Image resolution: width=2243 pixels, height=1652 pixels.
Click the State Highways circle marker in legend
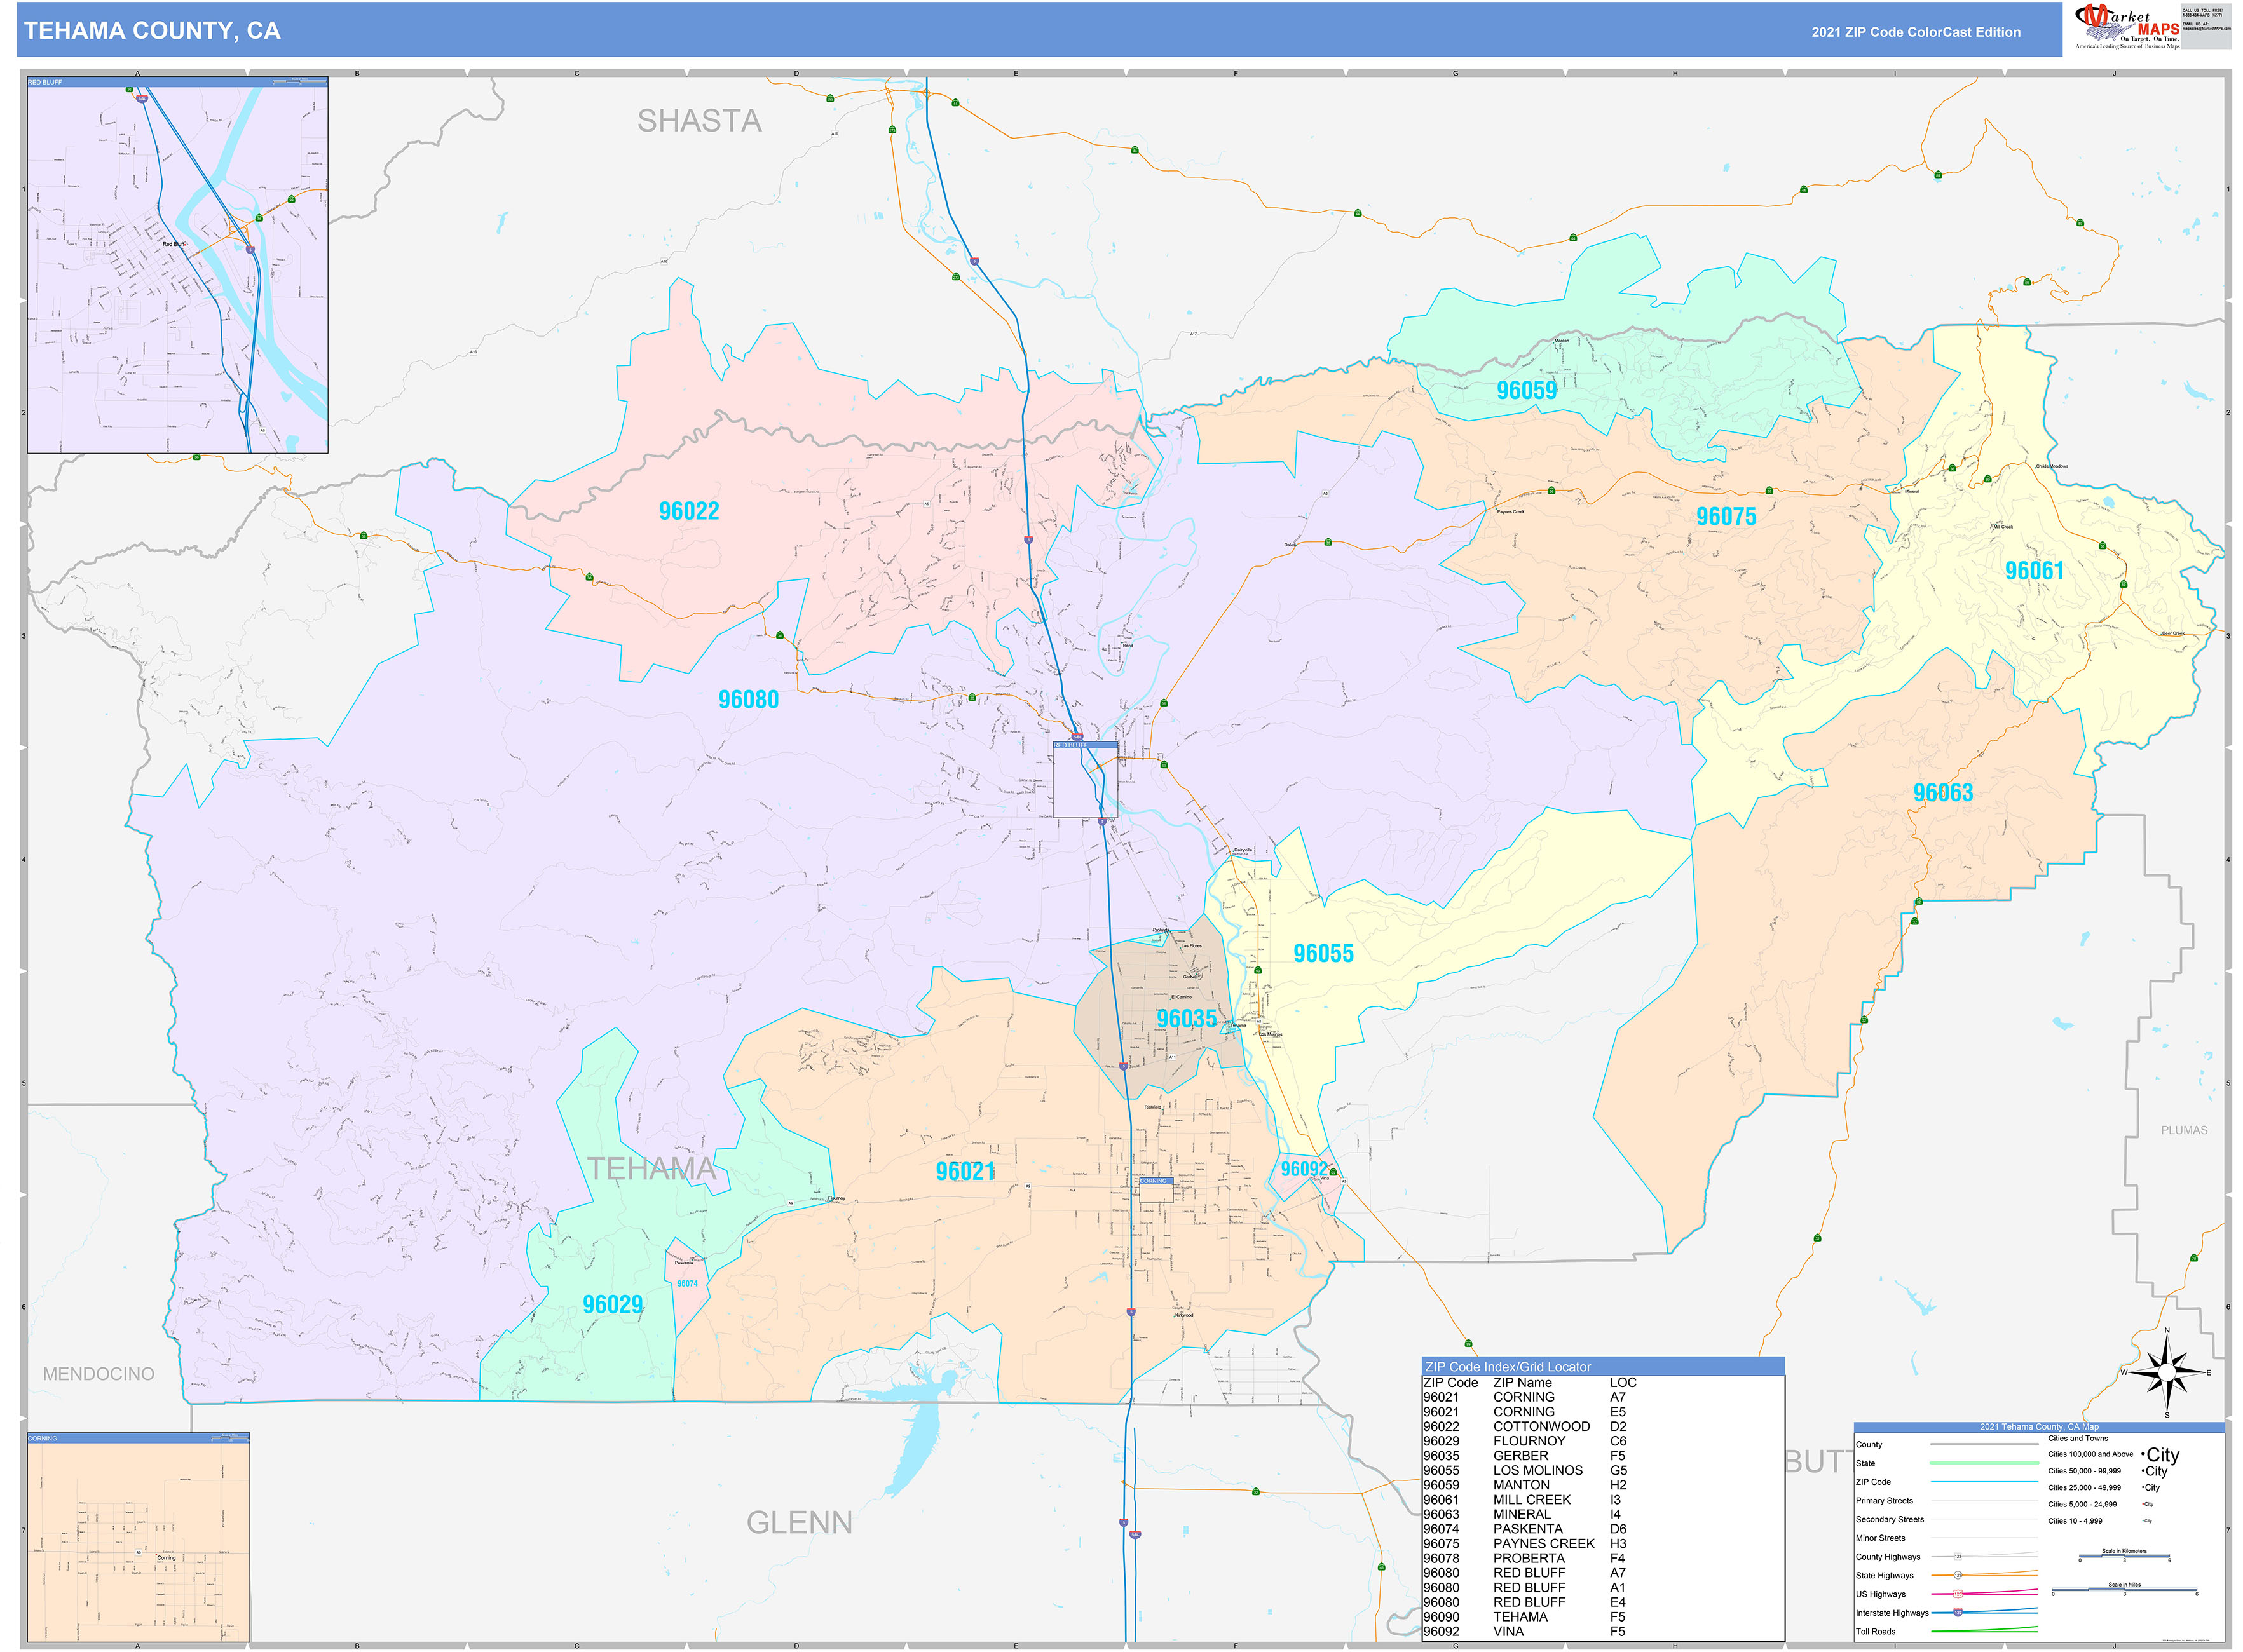click(x=1958, y=1575)
